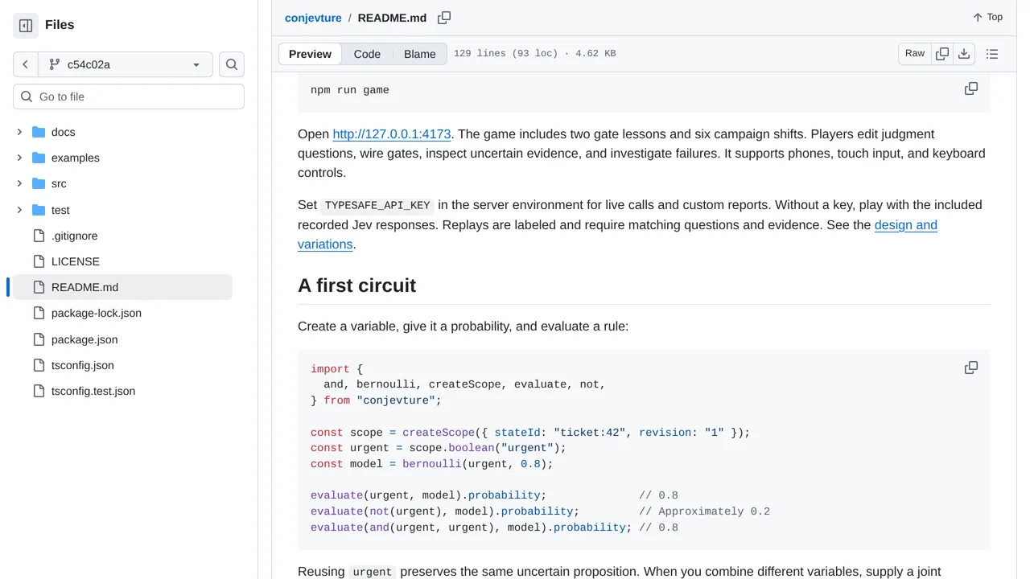
Task: Switch to the Code tab
Action: (x=367, y=54)
